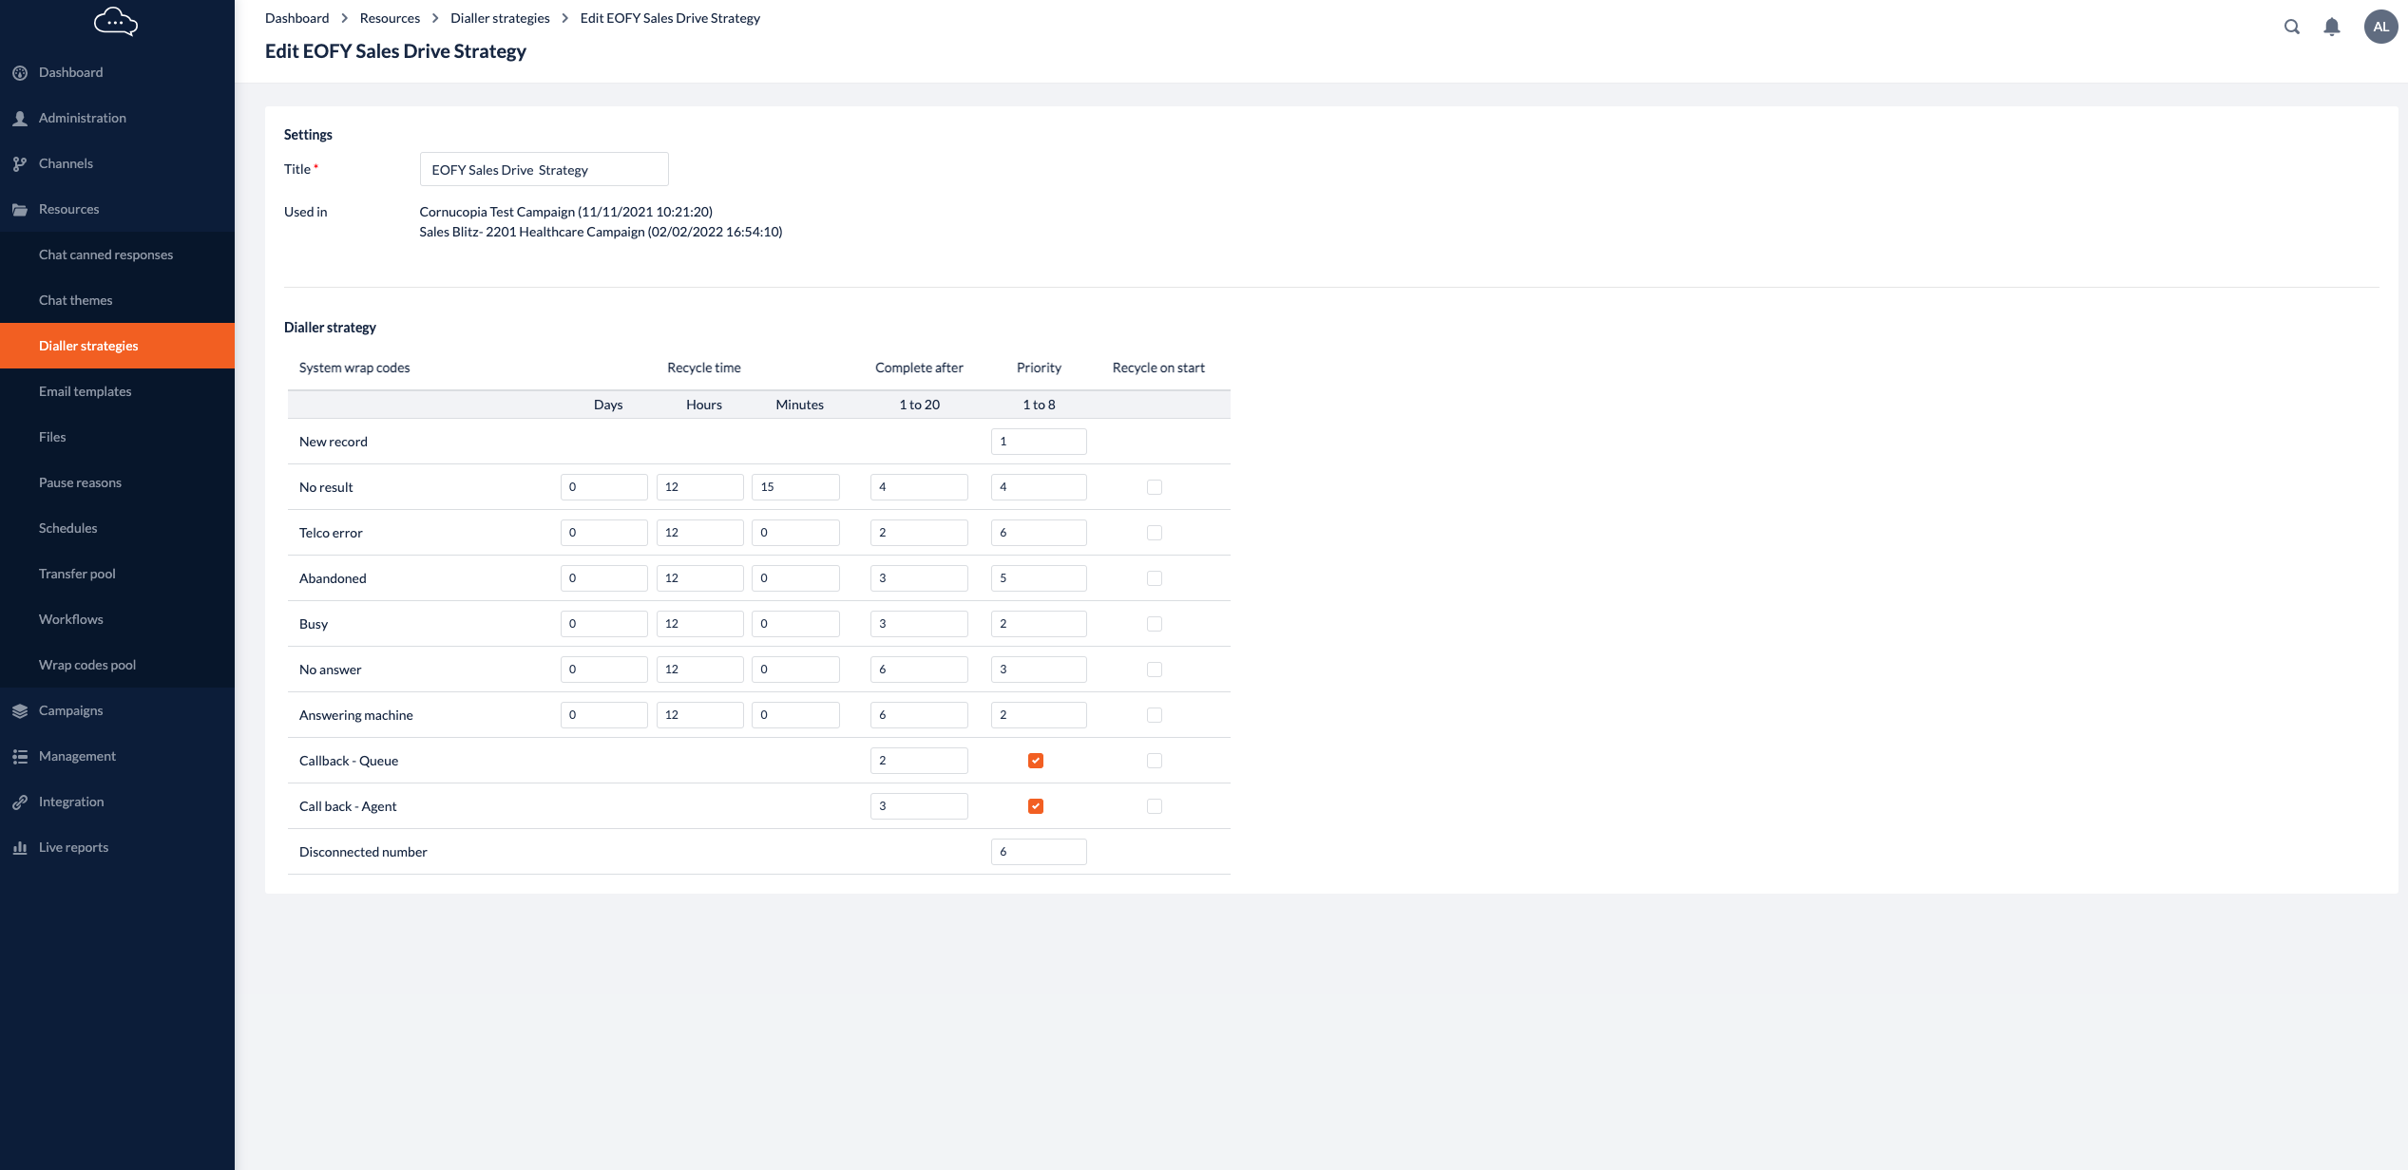The height and width of the screenshot is (1170, 2408).
Task: Open Management section in sidebar
Action: pyautogui.click(x=77, y=754)
